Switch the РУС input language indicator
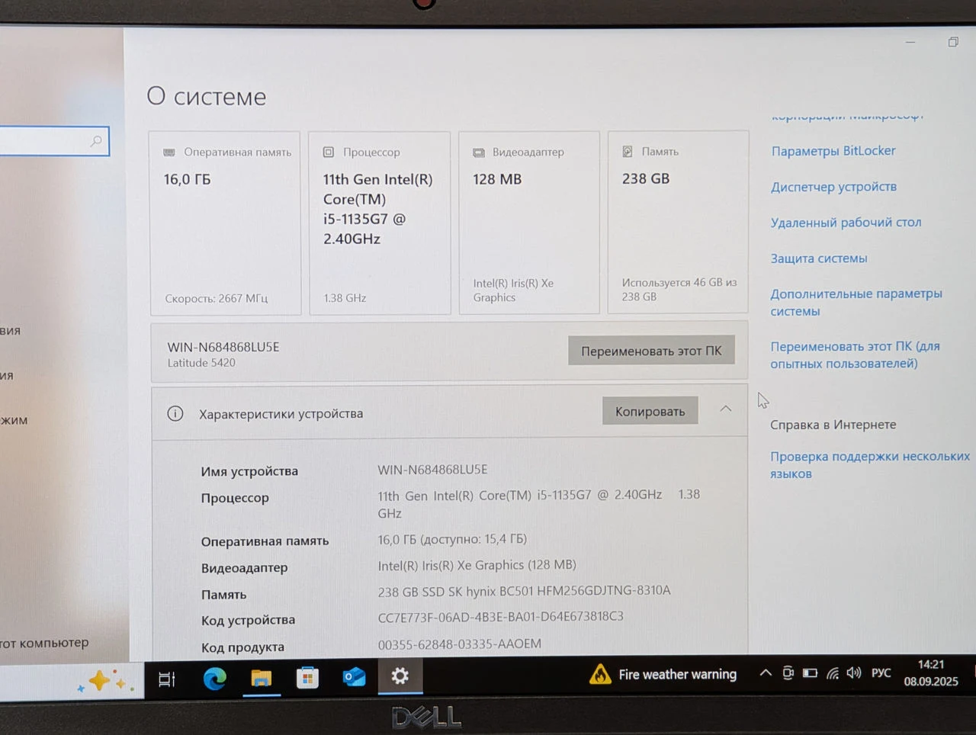Viewport: 976px width, 735px height. click(881, 672)
